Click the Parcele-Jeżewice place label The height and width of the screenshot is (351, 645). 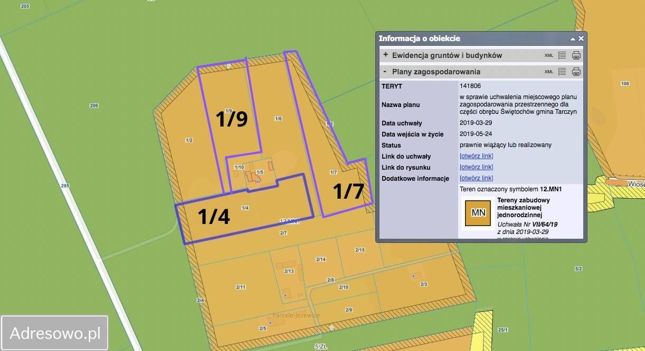[296, 315]
